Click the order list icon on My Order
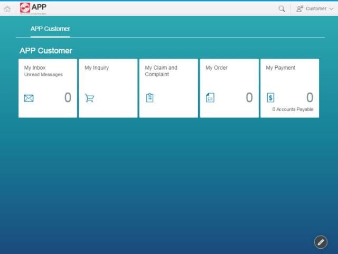338x254 pixels. [x=210, y=98]
